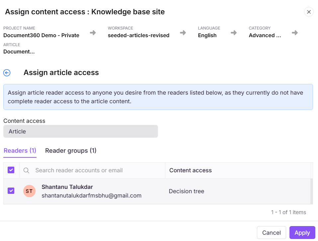
Task: Open the Content access Article field
Action: click(x=81, y=131)
